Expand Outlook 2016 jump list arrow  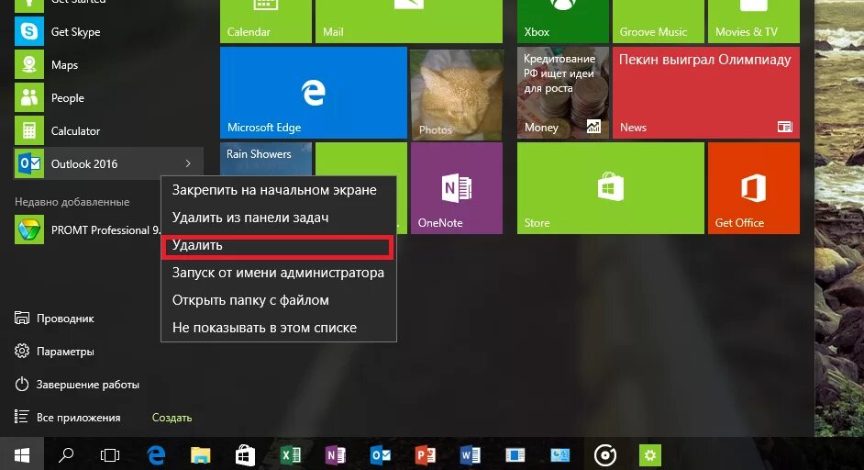pos(188,163)
